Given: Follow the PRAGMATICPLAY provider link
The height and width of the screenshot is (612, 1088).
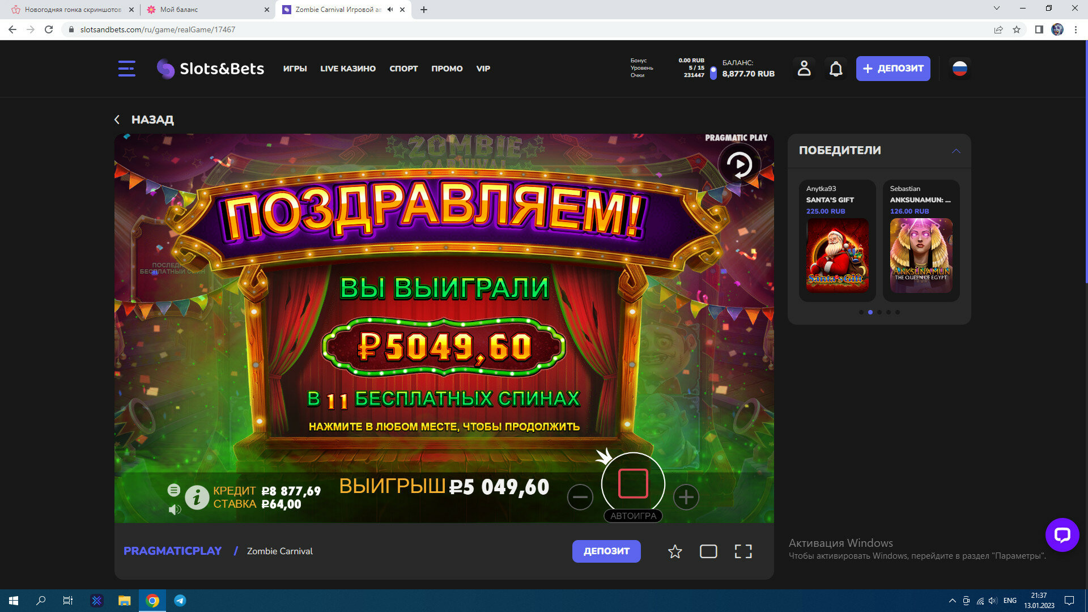Looking at the screenshot, I should click(x=172, y=551).
